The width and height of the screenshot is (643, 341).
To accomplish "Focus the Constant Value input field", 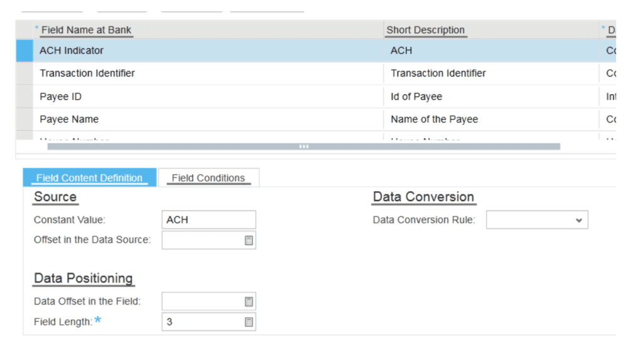I will tap(208, 220).
